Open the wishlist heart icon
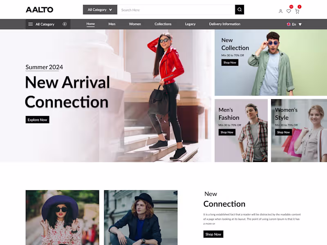Viewport: 327px width, 245px height. click(x=289, y=11)
